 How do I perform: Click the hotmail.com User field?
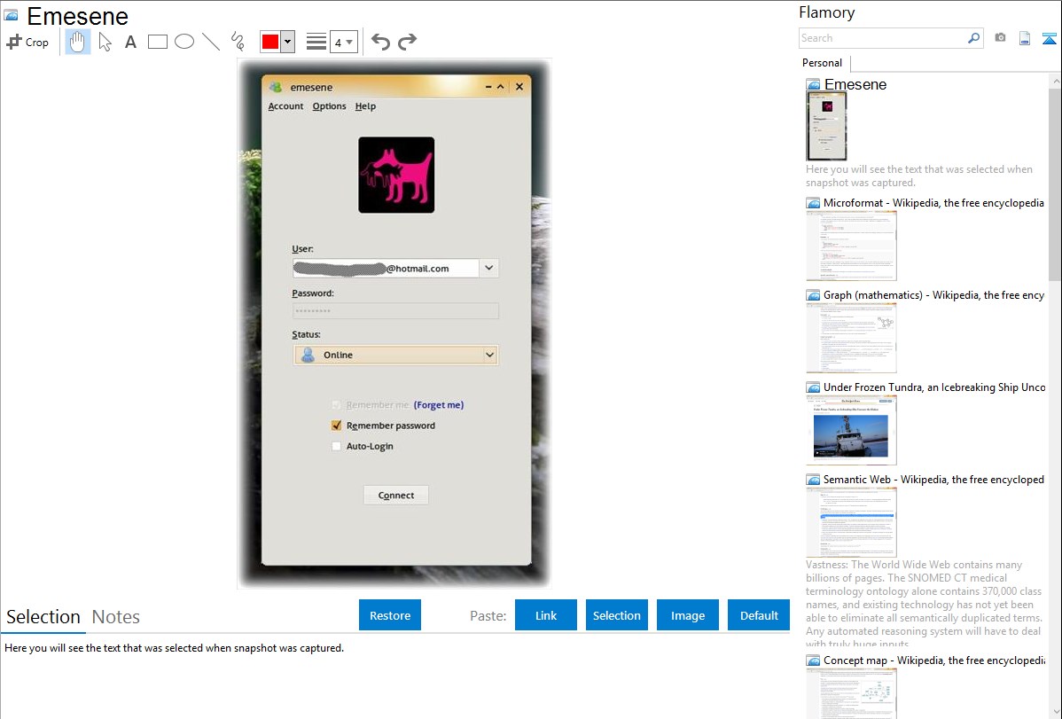(386, 269)
